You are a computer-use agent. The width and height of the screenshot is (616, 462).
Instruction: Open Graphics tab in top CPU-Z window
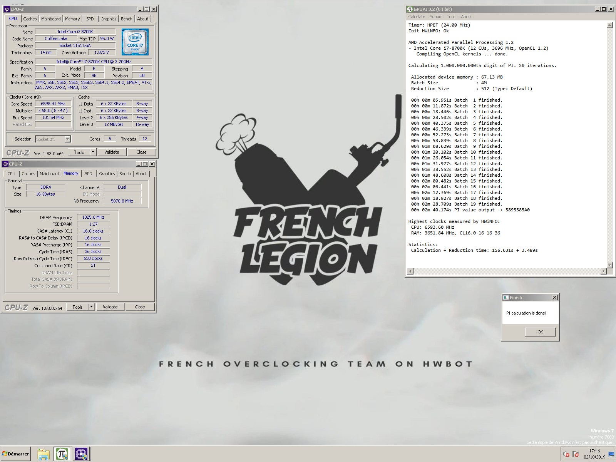pos(108,19)
